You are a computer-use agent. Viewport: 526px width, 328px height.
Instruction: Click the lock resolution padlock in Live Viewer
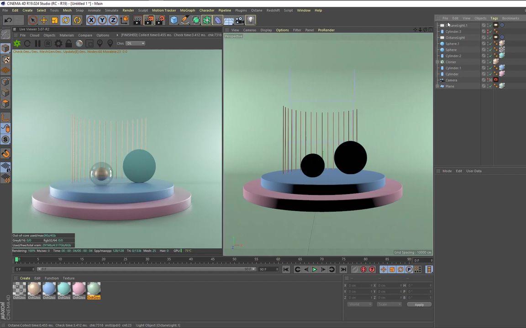pyautogui.click(x=69, y=43)
